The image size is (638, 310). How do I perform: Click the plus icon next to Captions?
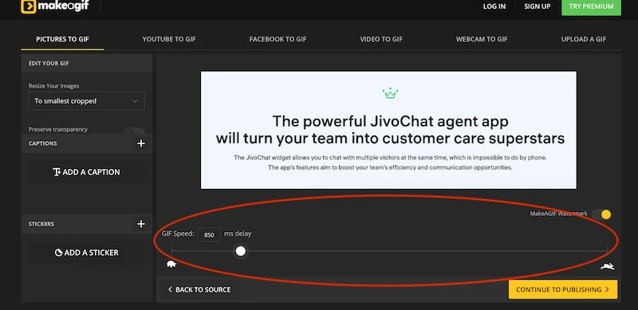point(141,143)
